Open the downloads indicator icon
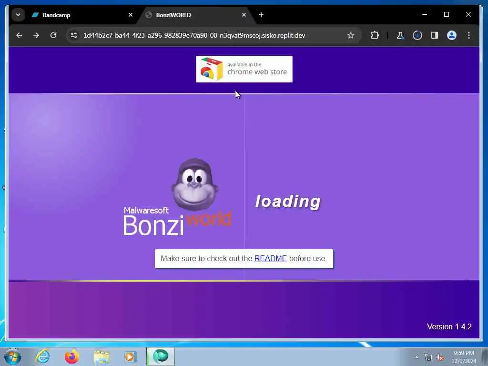Screen dimensions: 488x366 pyautogui.click(x=417, y=35)
